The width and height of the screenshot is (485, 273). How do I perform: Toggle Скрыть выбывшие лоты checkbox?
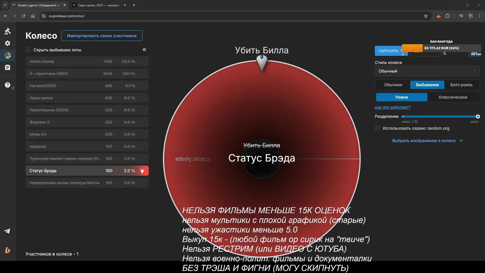[x=28, y=50]
